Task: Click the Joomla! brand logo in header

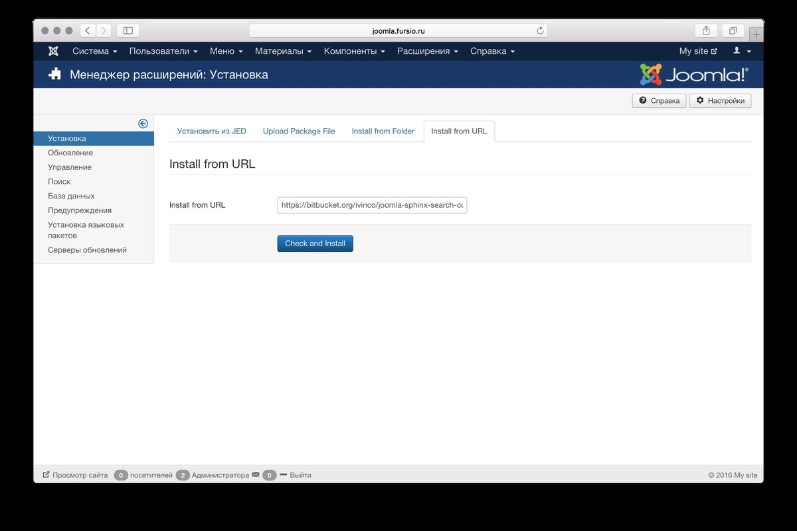Action: point(694,74)
